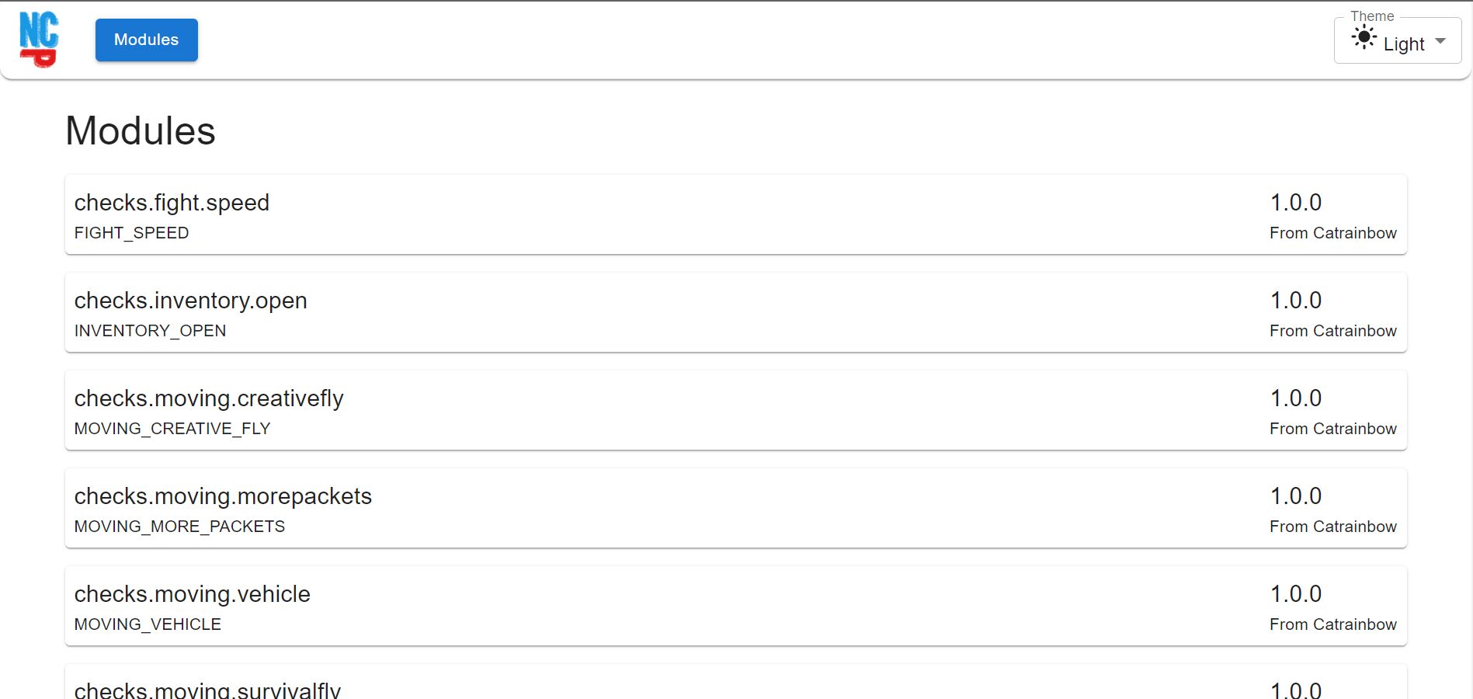This screenshot has width=1473, height=699.
Task: Click the Modules page heading
Action: [x=141, y=130]
